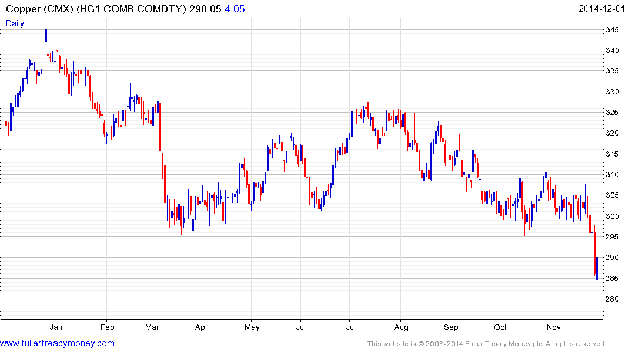Click the 300 price level label
632x352 pixels.
coord(612,216)
